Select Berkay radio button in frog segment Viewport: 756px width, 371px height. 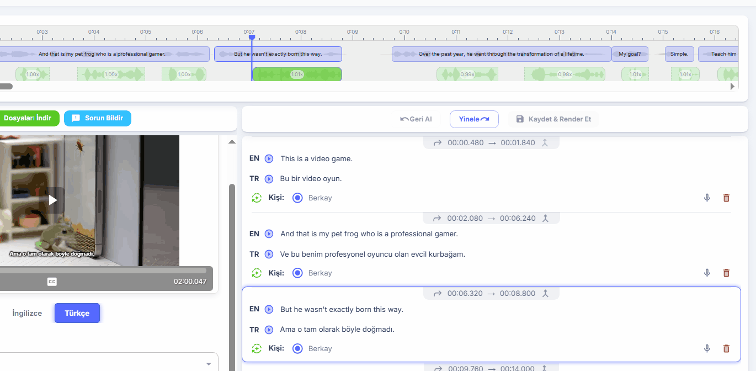[297, 273]
